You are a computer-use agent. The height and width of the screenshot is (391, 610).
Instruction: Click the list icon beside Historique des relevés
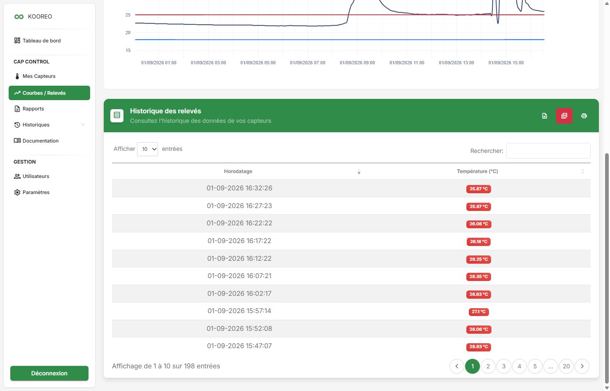[x=117, y=115]
